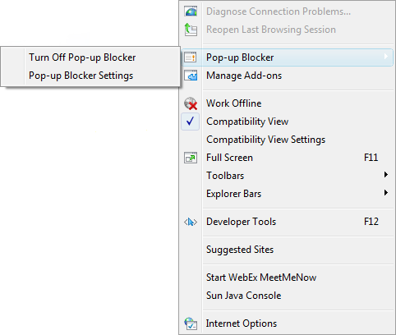This screenshot has width=396, height=335.
Task: Open Pop-up Blocker Settings
Action: point(90,76)
